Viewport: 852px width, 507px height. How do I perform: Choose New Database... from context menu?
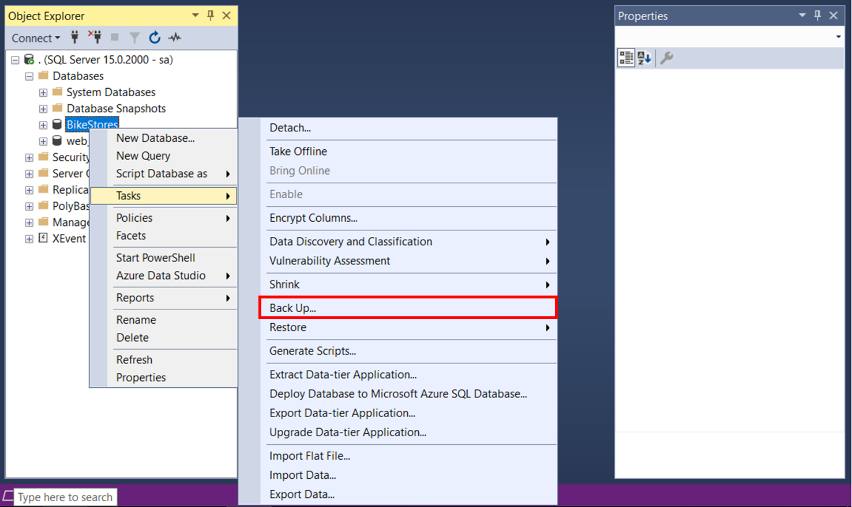tap(164, 138)
